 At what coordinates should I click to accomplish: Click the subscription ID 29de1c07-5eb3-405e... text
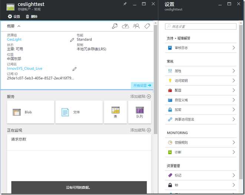click(40, 78)
